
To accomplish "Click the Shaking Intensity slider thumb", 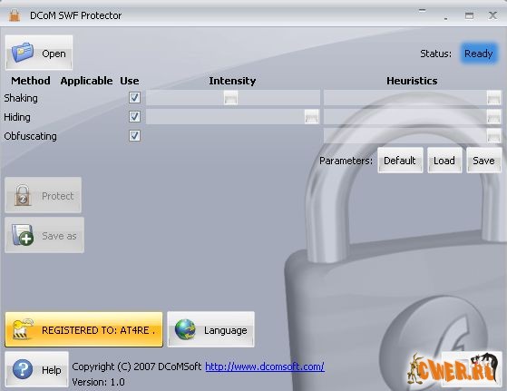I will [231, 97].
